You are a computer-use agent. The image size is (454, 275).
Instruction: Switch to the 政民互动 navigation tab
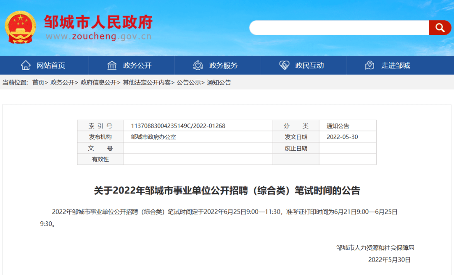click(310, 65)
